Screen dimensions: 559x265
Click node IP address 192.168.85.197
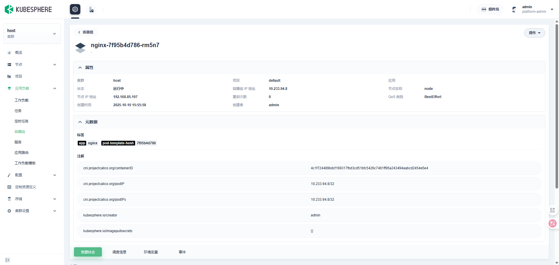pos(125,97)
